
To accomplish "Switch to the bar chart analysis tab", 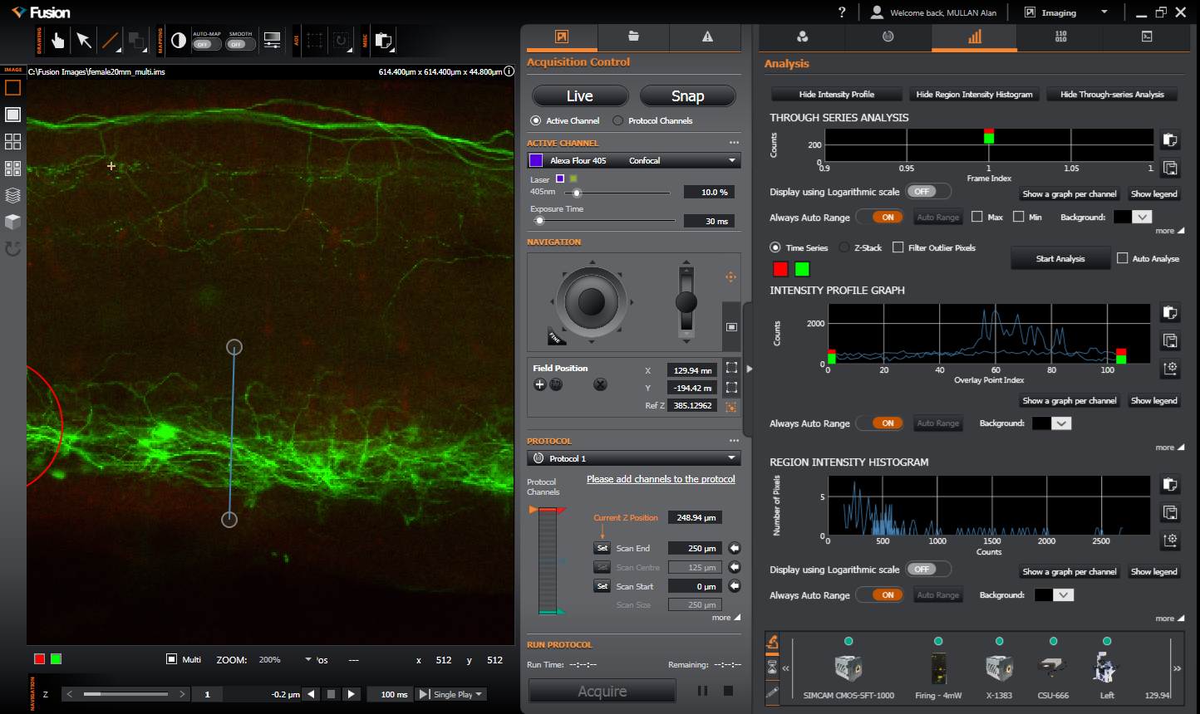I will click(974, 37).
